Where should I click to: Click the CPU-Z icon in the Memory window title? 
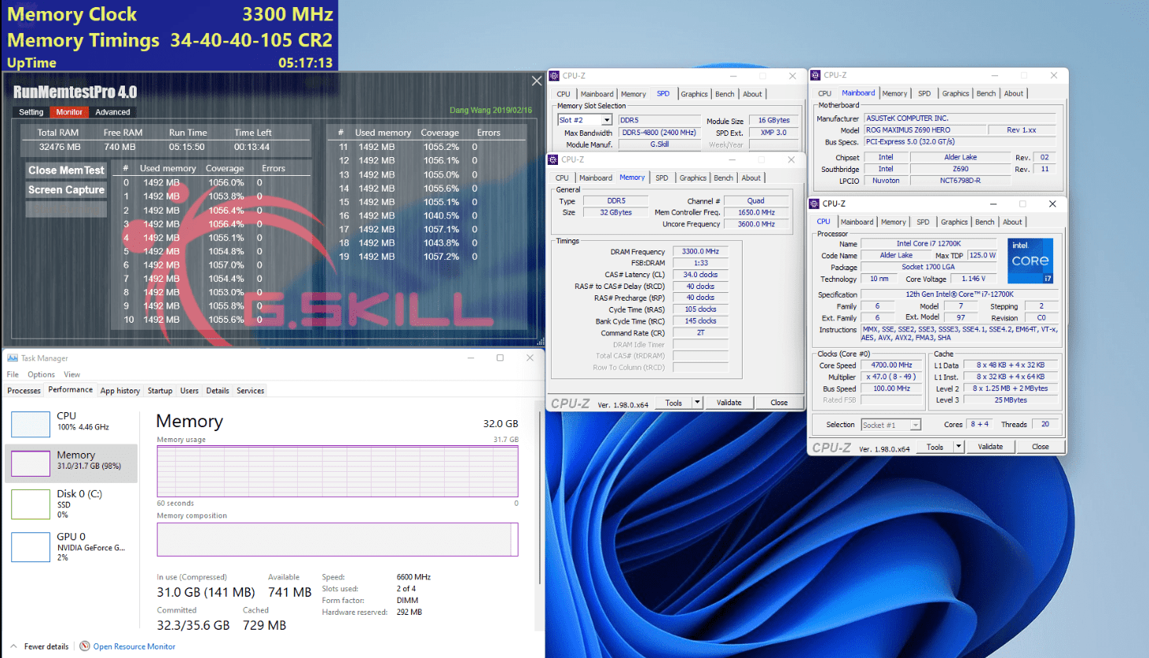553,159
